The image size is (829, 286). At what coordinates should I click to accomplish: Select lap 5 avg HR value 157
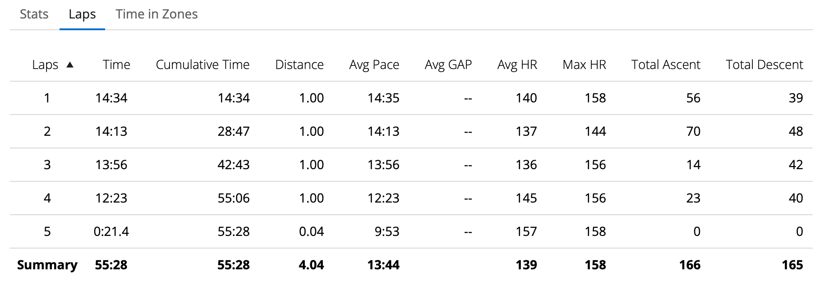[x=526, y=232]
